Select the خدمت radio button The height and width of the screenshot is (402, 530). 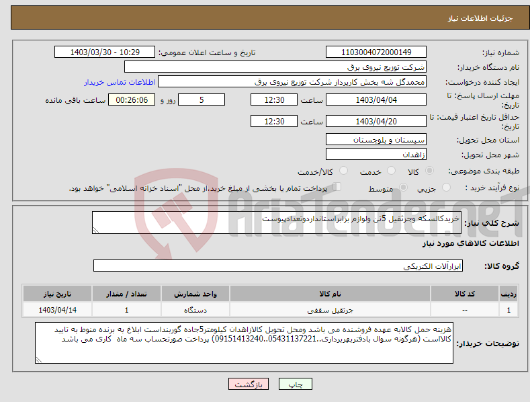pos(391,171)
